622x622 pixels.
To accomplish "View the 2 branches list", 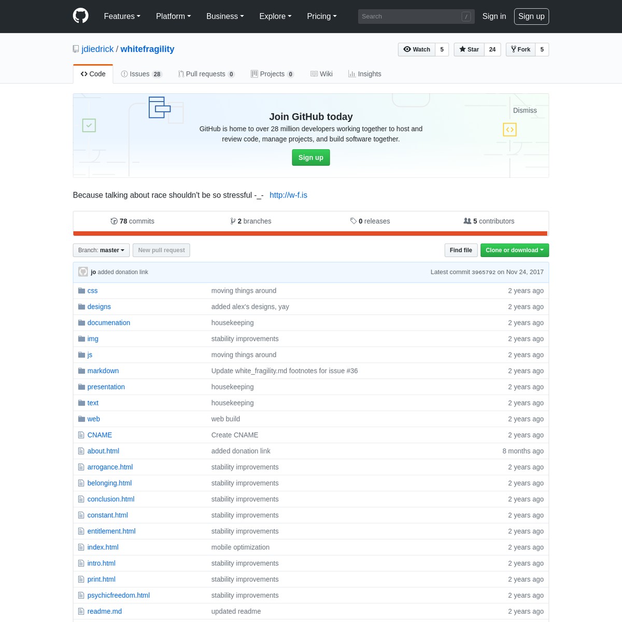I will coord(251,221).
